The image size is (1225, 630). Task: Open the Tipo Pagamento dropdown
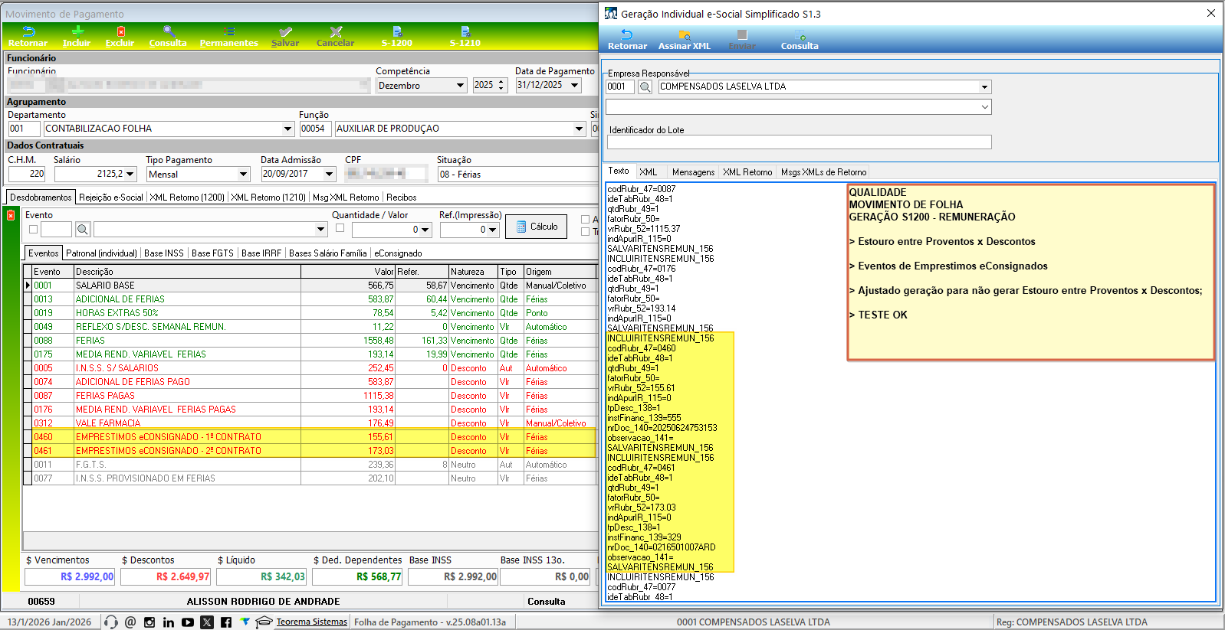pyautogui.click(x=243, y=175)
